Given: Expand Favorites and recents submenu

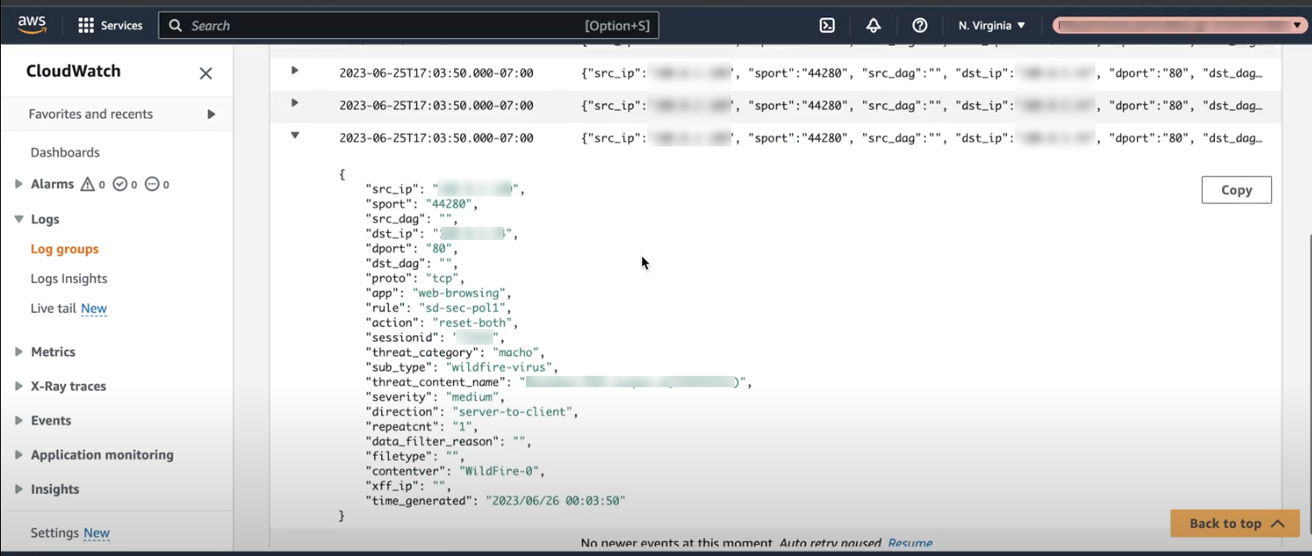Looking at the screenshot, I should [211, 113].
